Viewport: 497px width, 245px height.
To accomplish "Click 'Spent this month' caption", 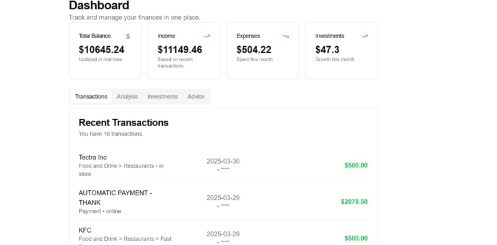I will (255, 60).
